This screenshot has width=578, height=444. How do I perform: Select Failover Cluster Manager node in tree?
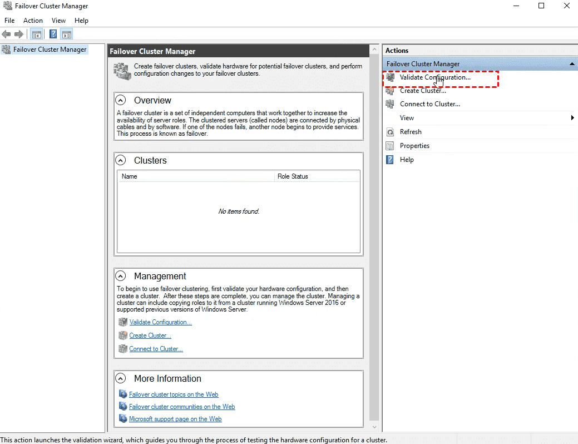pos(50,50)
